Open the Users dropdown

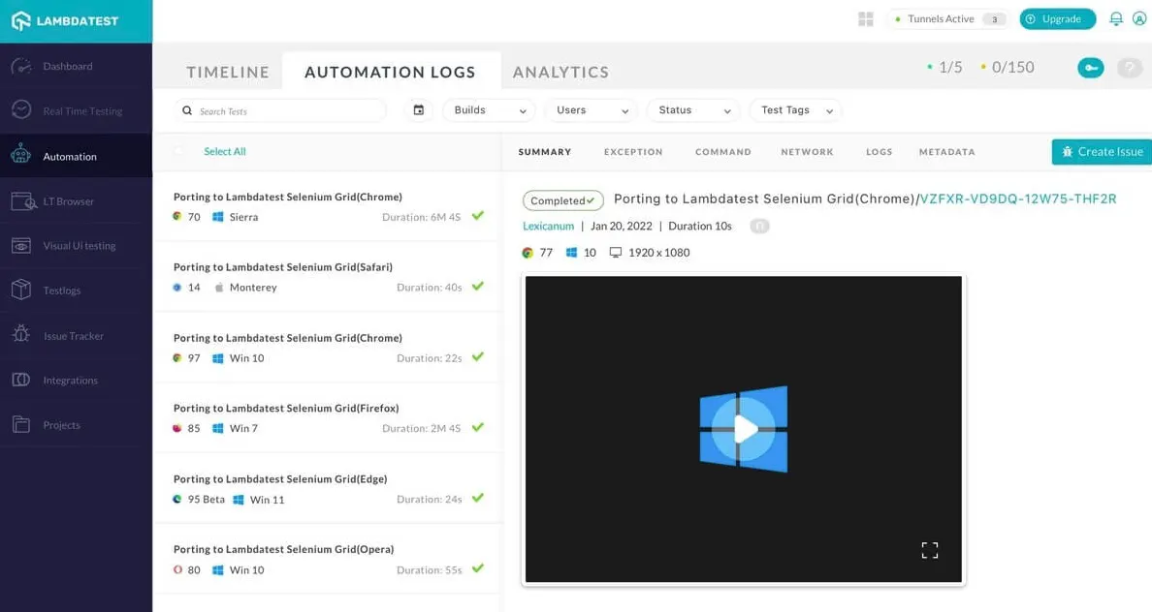tap(592, 110)
